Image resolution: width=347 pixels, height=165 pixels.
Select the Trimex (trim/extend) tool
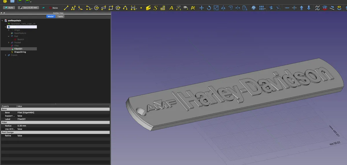coord(238,8)
